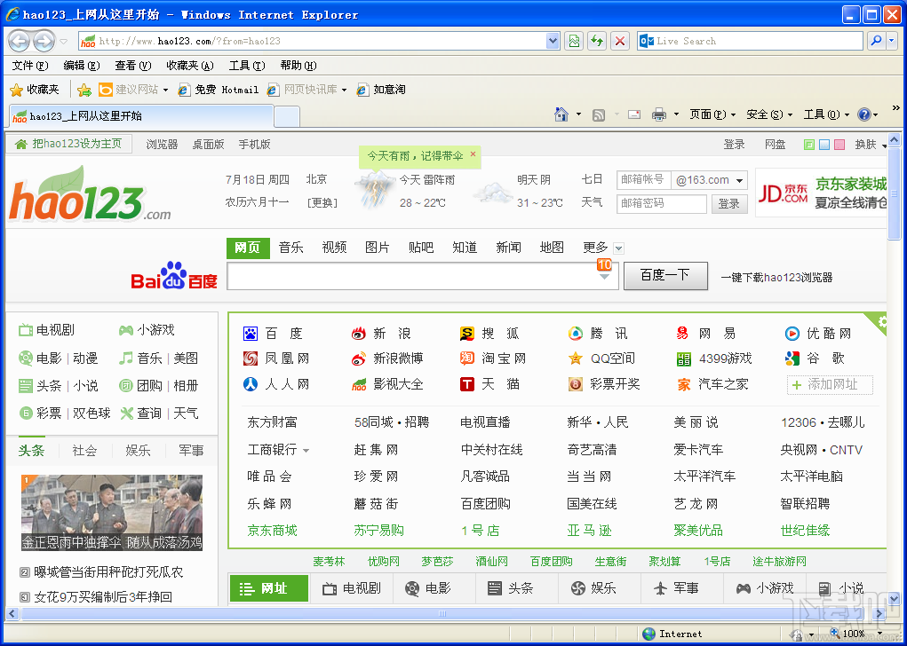Open the 文件(F) menu

[30, 66]
